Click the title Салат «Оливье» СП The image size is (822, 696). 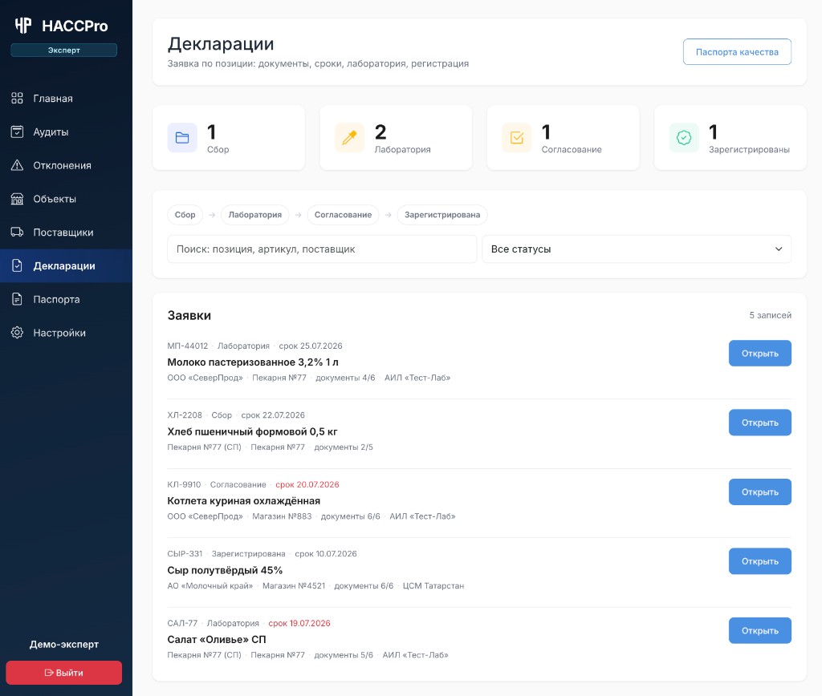pos(217,639)
